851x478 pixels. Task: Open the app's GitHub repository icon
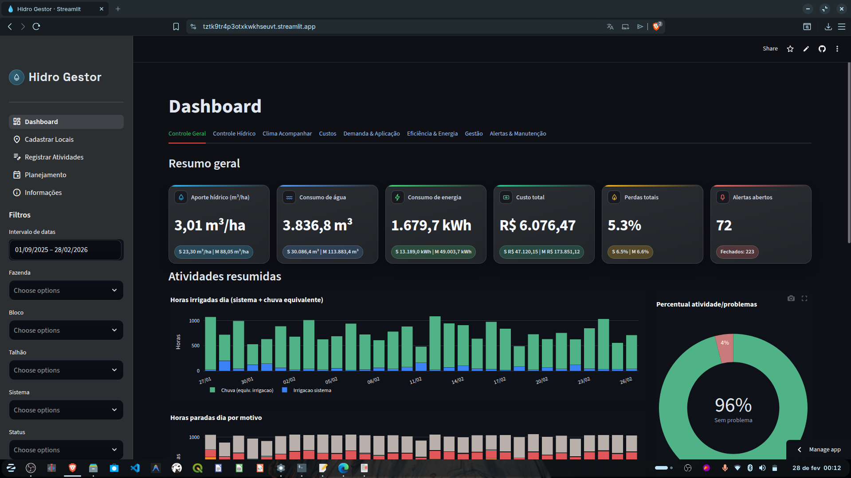click(822, 49)
